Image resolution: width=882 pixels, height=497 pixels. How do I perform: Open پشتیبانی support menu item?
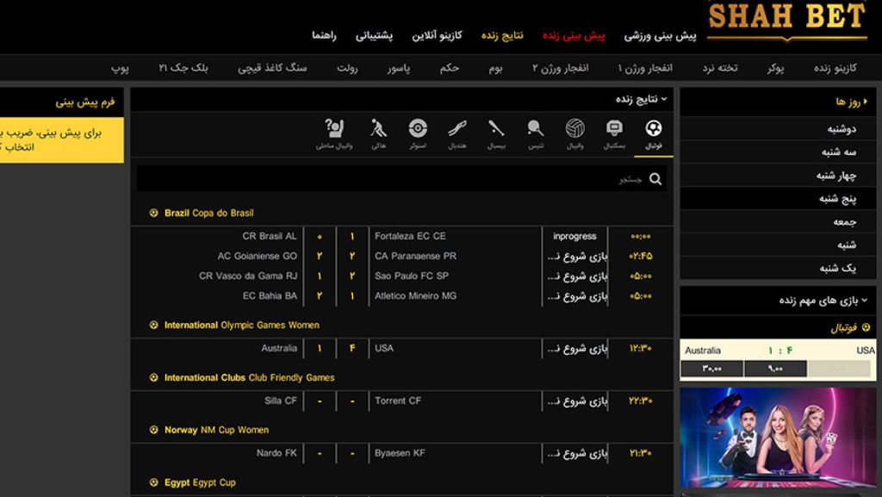click(x=374, y=36)
